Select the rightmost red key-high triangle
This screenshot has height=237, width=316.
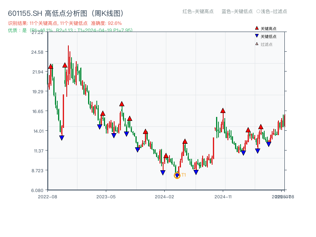[261, 127]
